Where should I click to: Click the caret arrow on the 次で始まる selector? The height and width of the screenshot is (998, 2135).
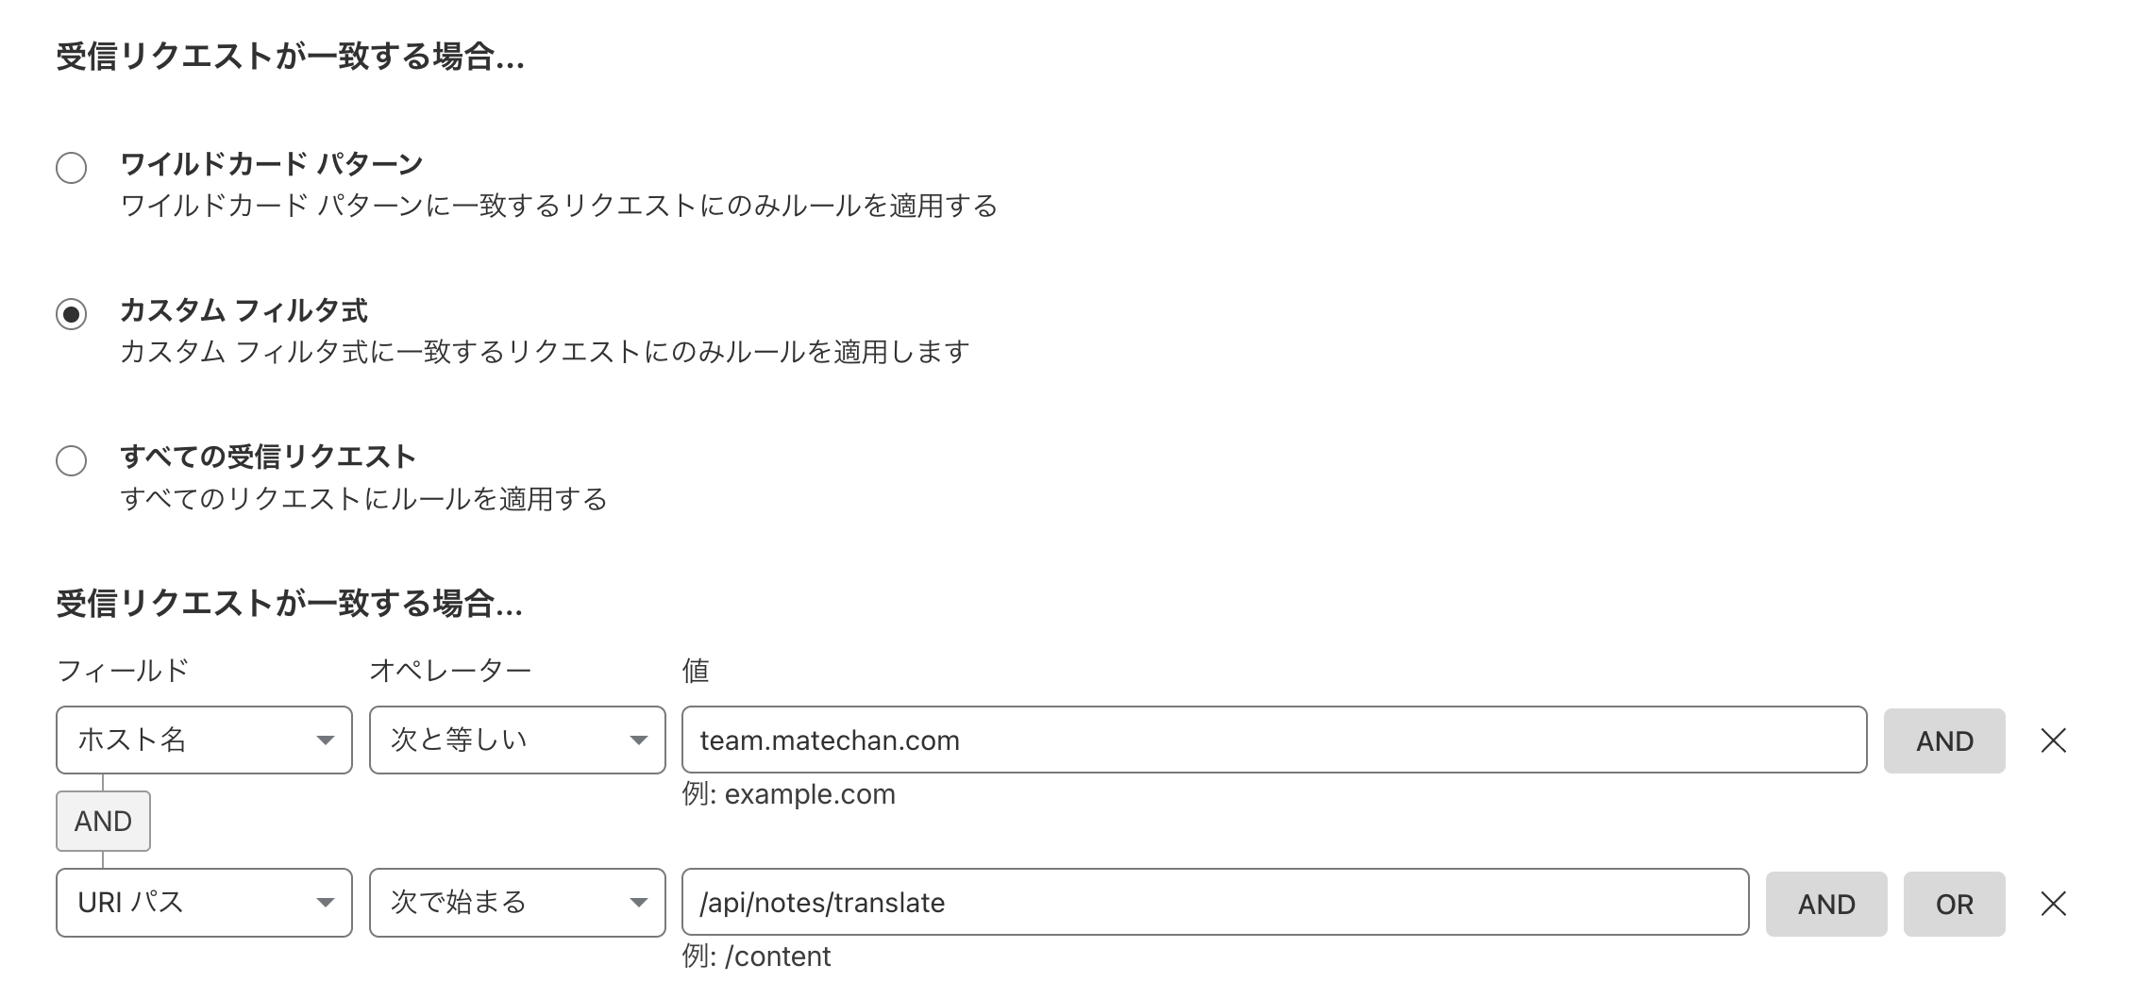[x=639, y=903]
